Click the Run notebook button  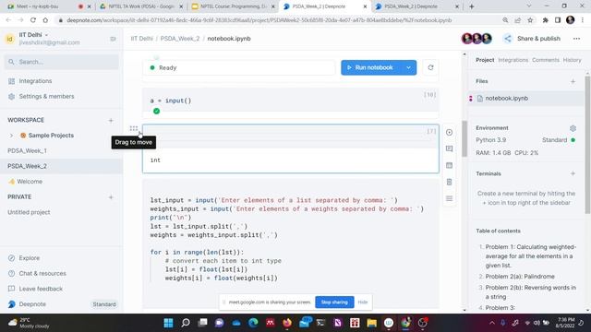[x=371, y=67]
